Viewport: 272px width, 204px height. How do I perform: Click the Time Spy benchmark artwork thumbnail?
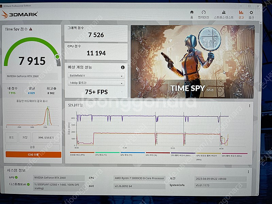tap(192, 62)
